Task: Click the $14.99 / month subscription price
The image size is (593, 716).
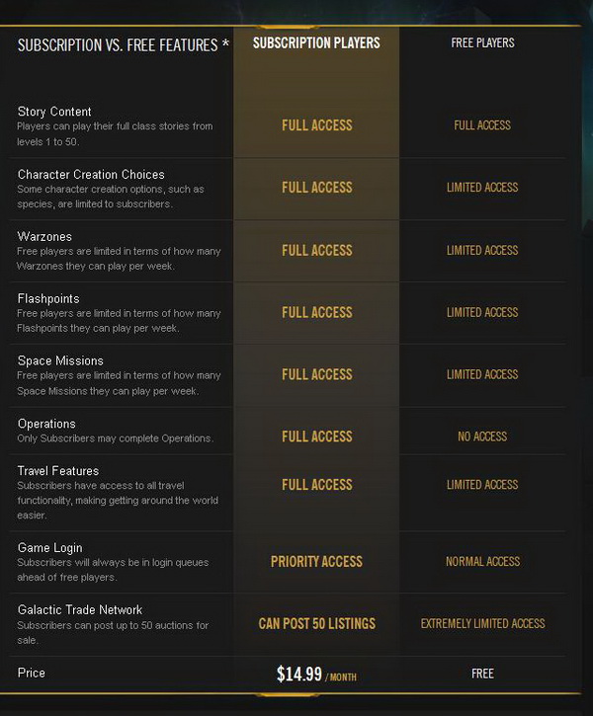Action: pos(316,675)
